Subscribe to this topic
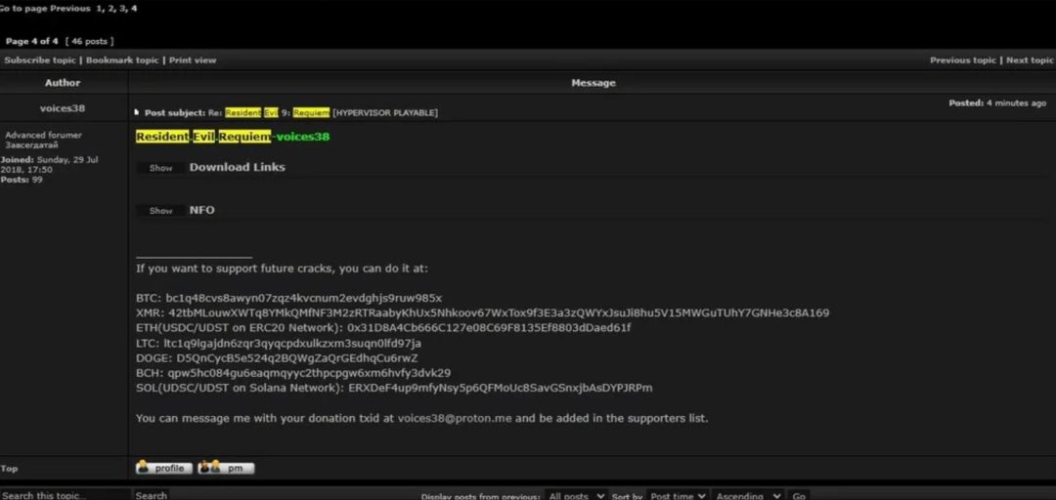This screenshot has width=1056, height=500. pyautogui.click(x=40, y=60)
